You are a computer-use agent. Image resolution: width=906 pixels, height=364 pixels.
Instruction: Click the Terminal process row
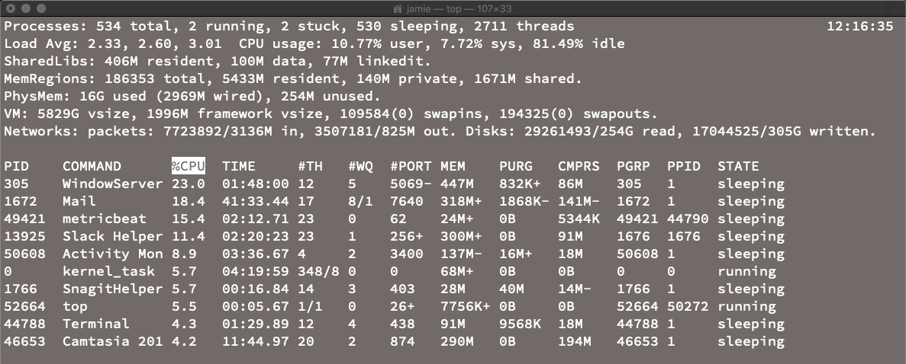(x=394, y=324)
